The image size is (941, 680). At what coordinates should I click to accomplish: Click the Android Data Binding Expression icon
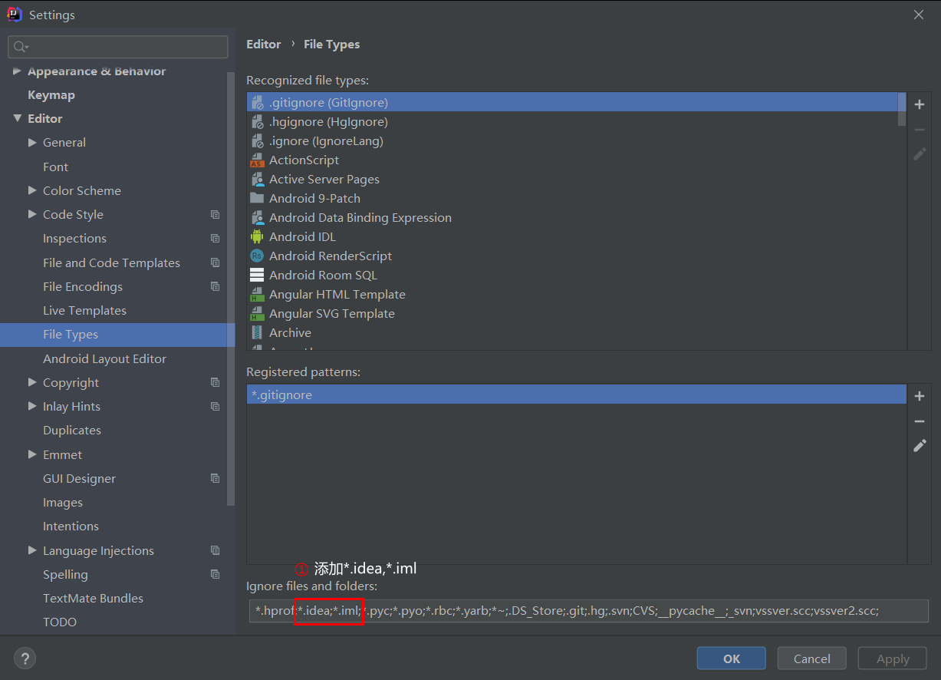[257, 217]
